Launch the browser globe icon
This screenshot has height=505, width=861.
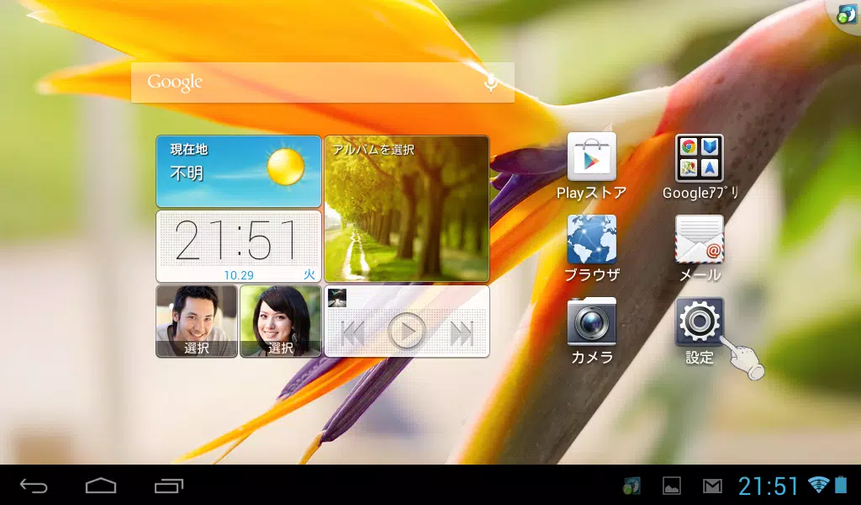591,239
